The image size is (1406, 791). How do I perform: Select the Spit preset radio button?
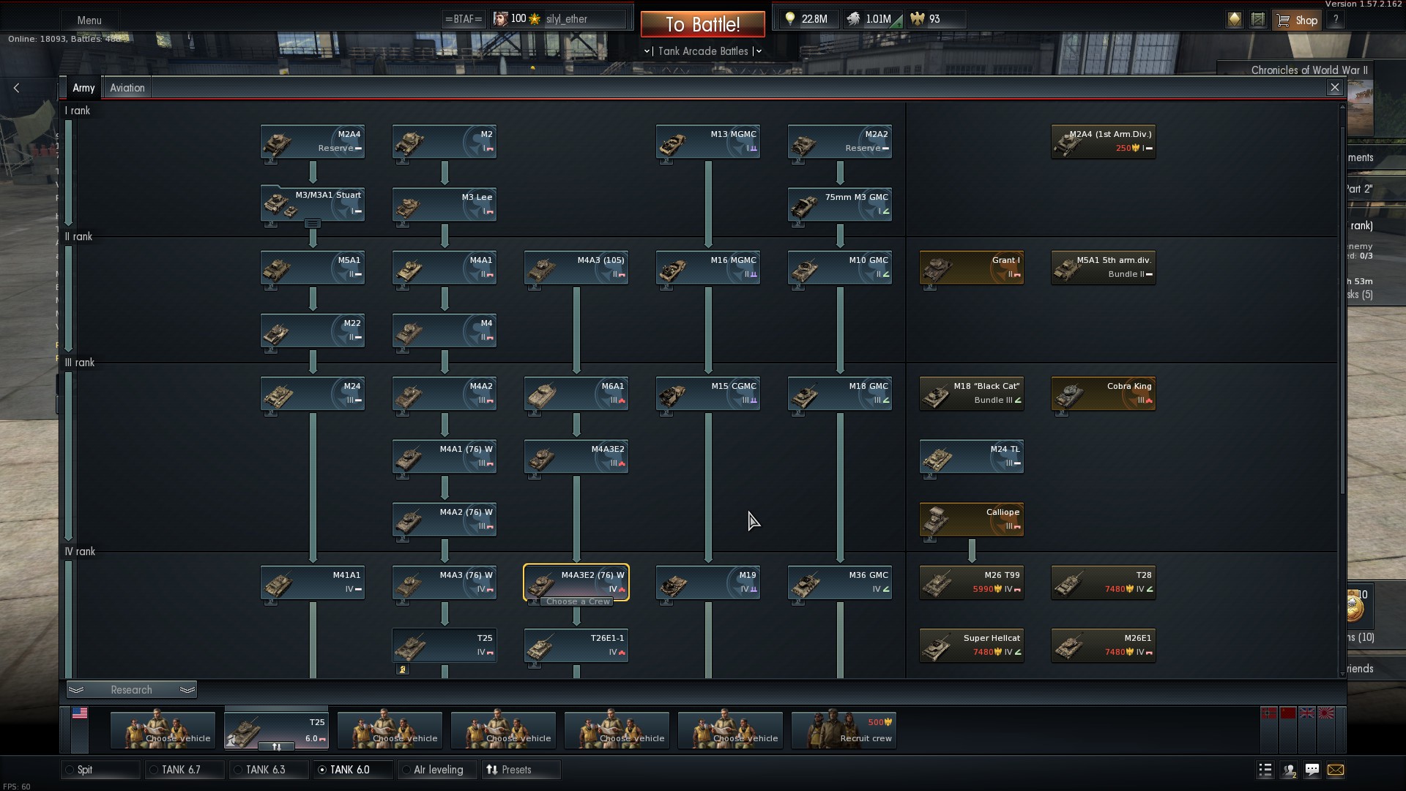point(70,770)
